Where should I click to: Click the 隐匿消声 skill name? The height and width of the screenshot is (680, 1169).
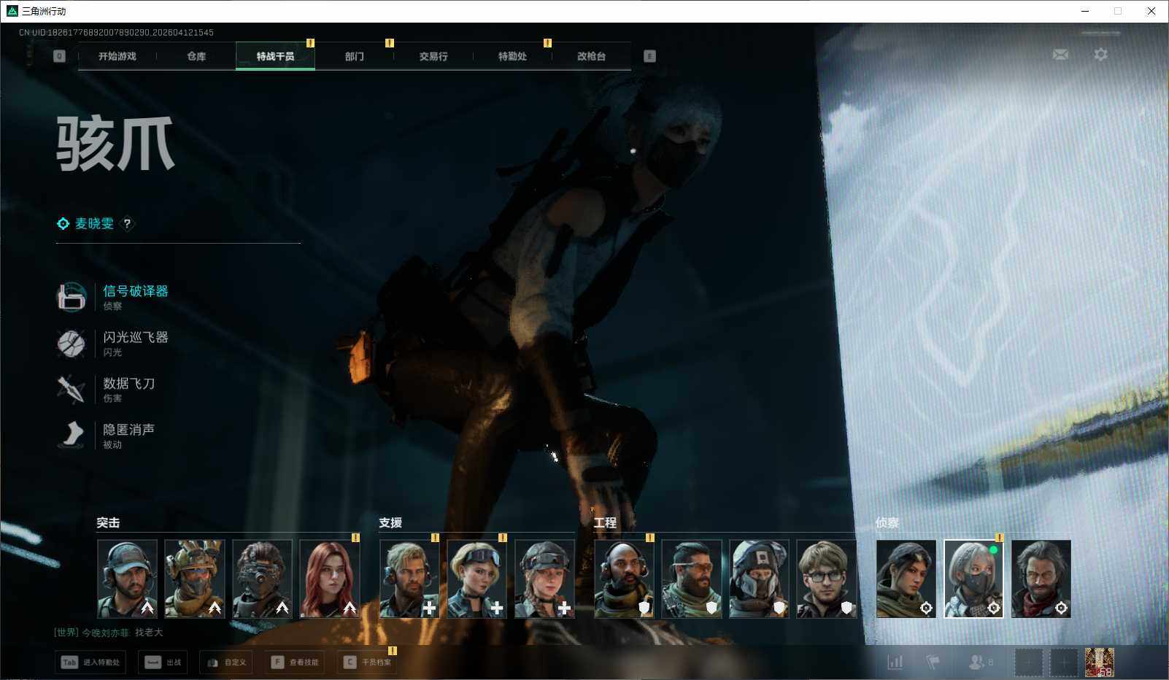pos(129,429)
